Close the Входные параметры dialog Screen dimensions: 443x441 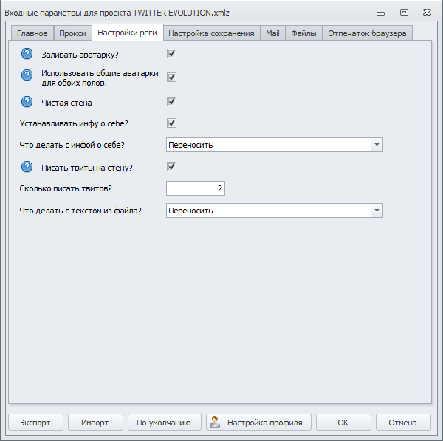point(427,12)
